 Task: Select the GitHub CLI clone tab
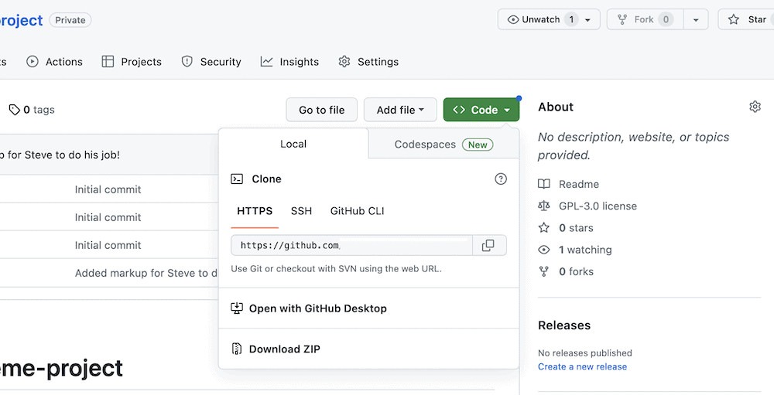point(357,211)
